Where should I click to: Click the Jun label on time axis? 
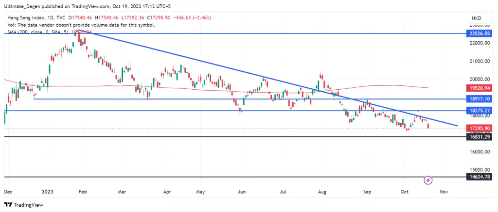click(242, 192)
